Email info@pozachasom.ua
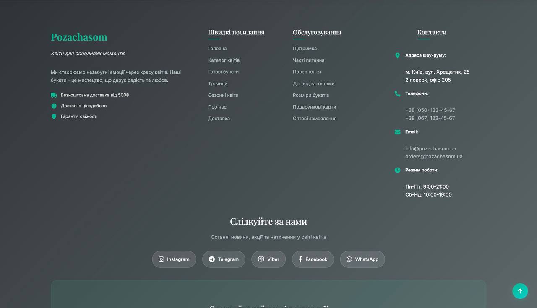537x308 pixels. [x=430, y=149]
